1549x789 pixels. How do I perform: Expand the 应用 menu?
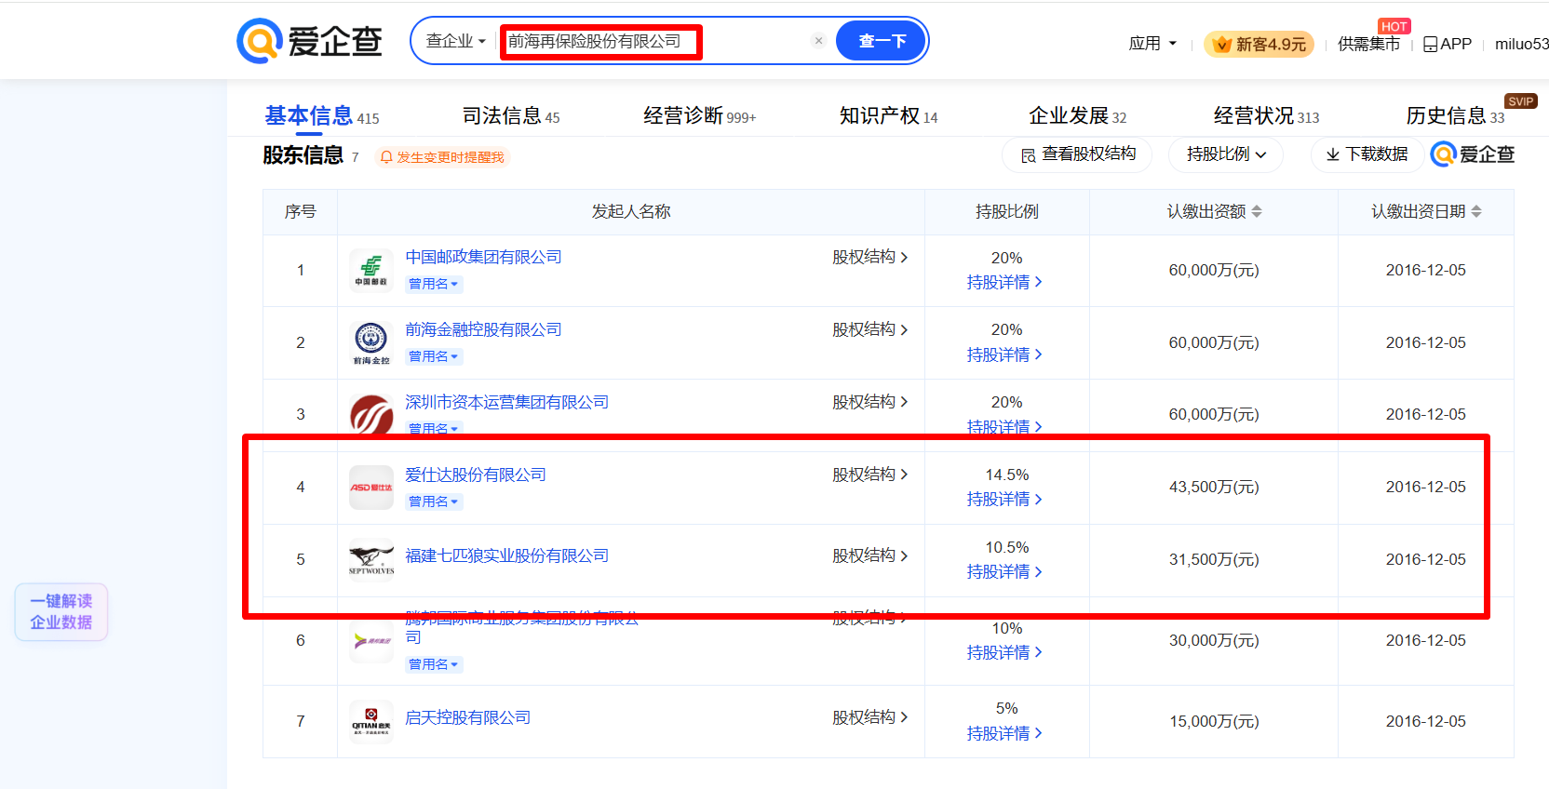(1152, 43)
